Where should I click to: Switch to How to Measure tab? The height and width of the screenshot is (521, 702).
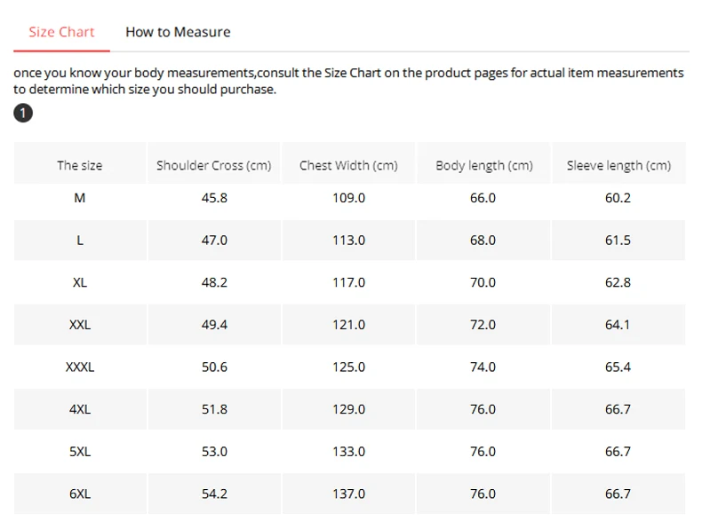pos(178,32)
